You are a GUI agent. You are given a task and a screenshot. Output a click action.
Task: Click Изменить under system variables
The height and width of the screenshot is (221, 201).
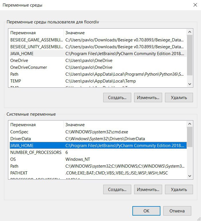[x=148, y=189]
